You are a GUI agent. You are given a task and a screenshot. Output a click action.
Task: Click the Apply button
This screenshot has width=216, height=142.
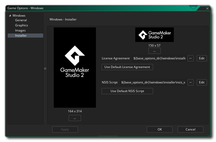[65, 129]
